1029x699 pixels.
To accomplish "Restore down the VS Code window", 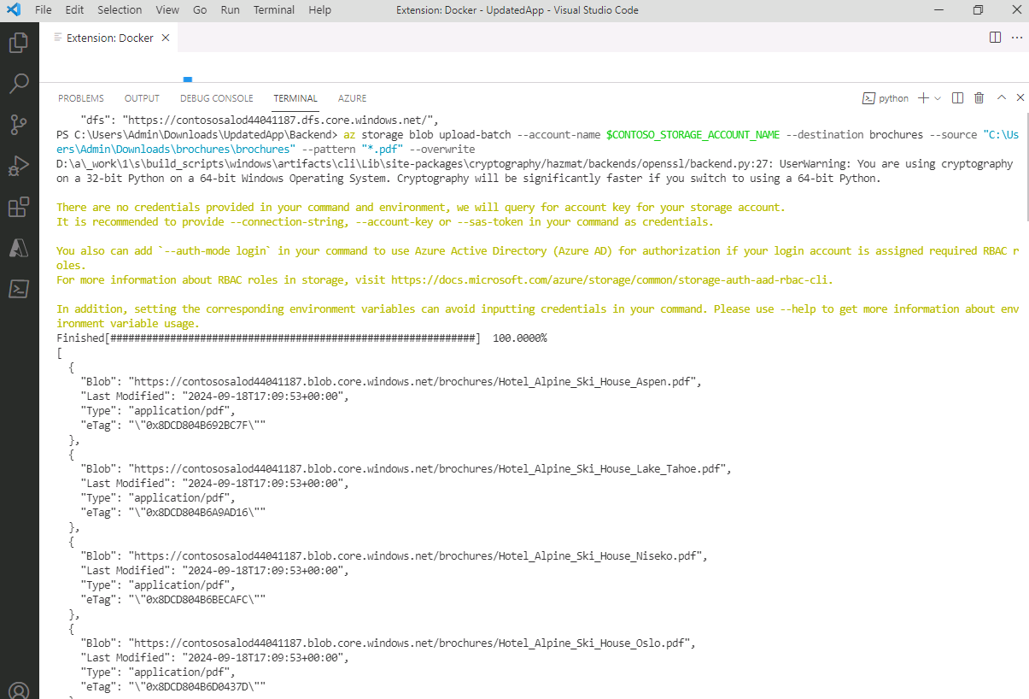I will 978,10.
